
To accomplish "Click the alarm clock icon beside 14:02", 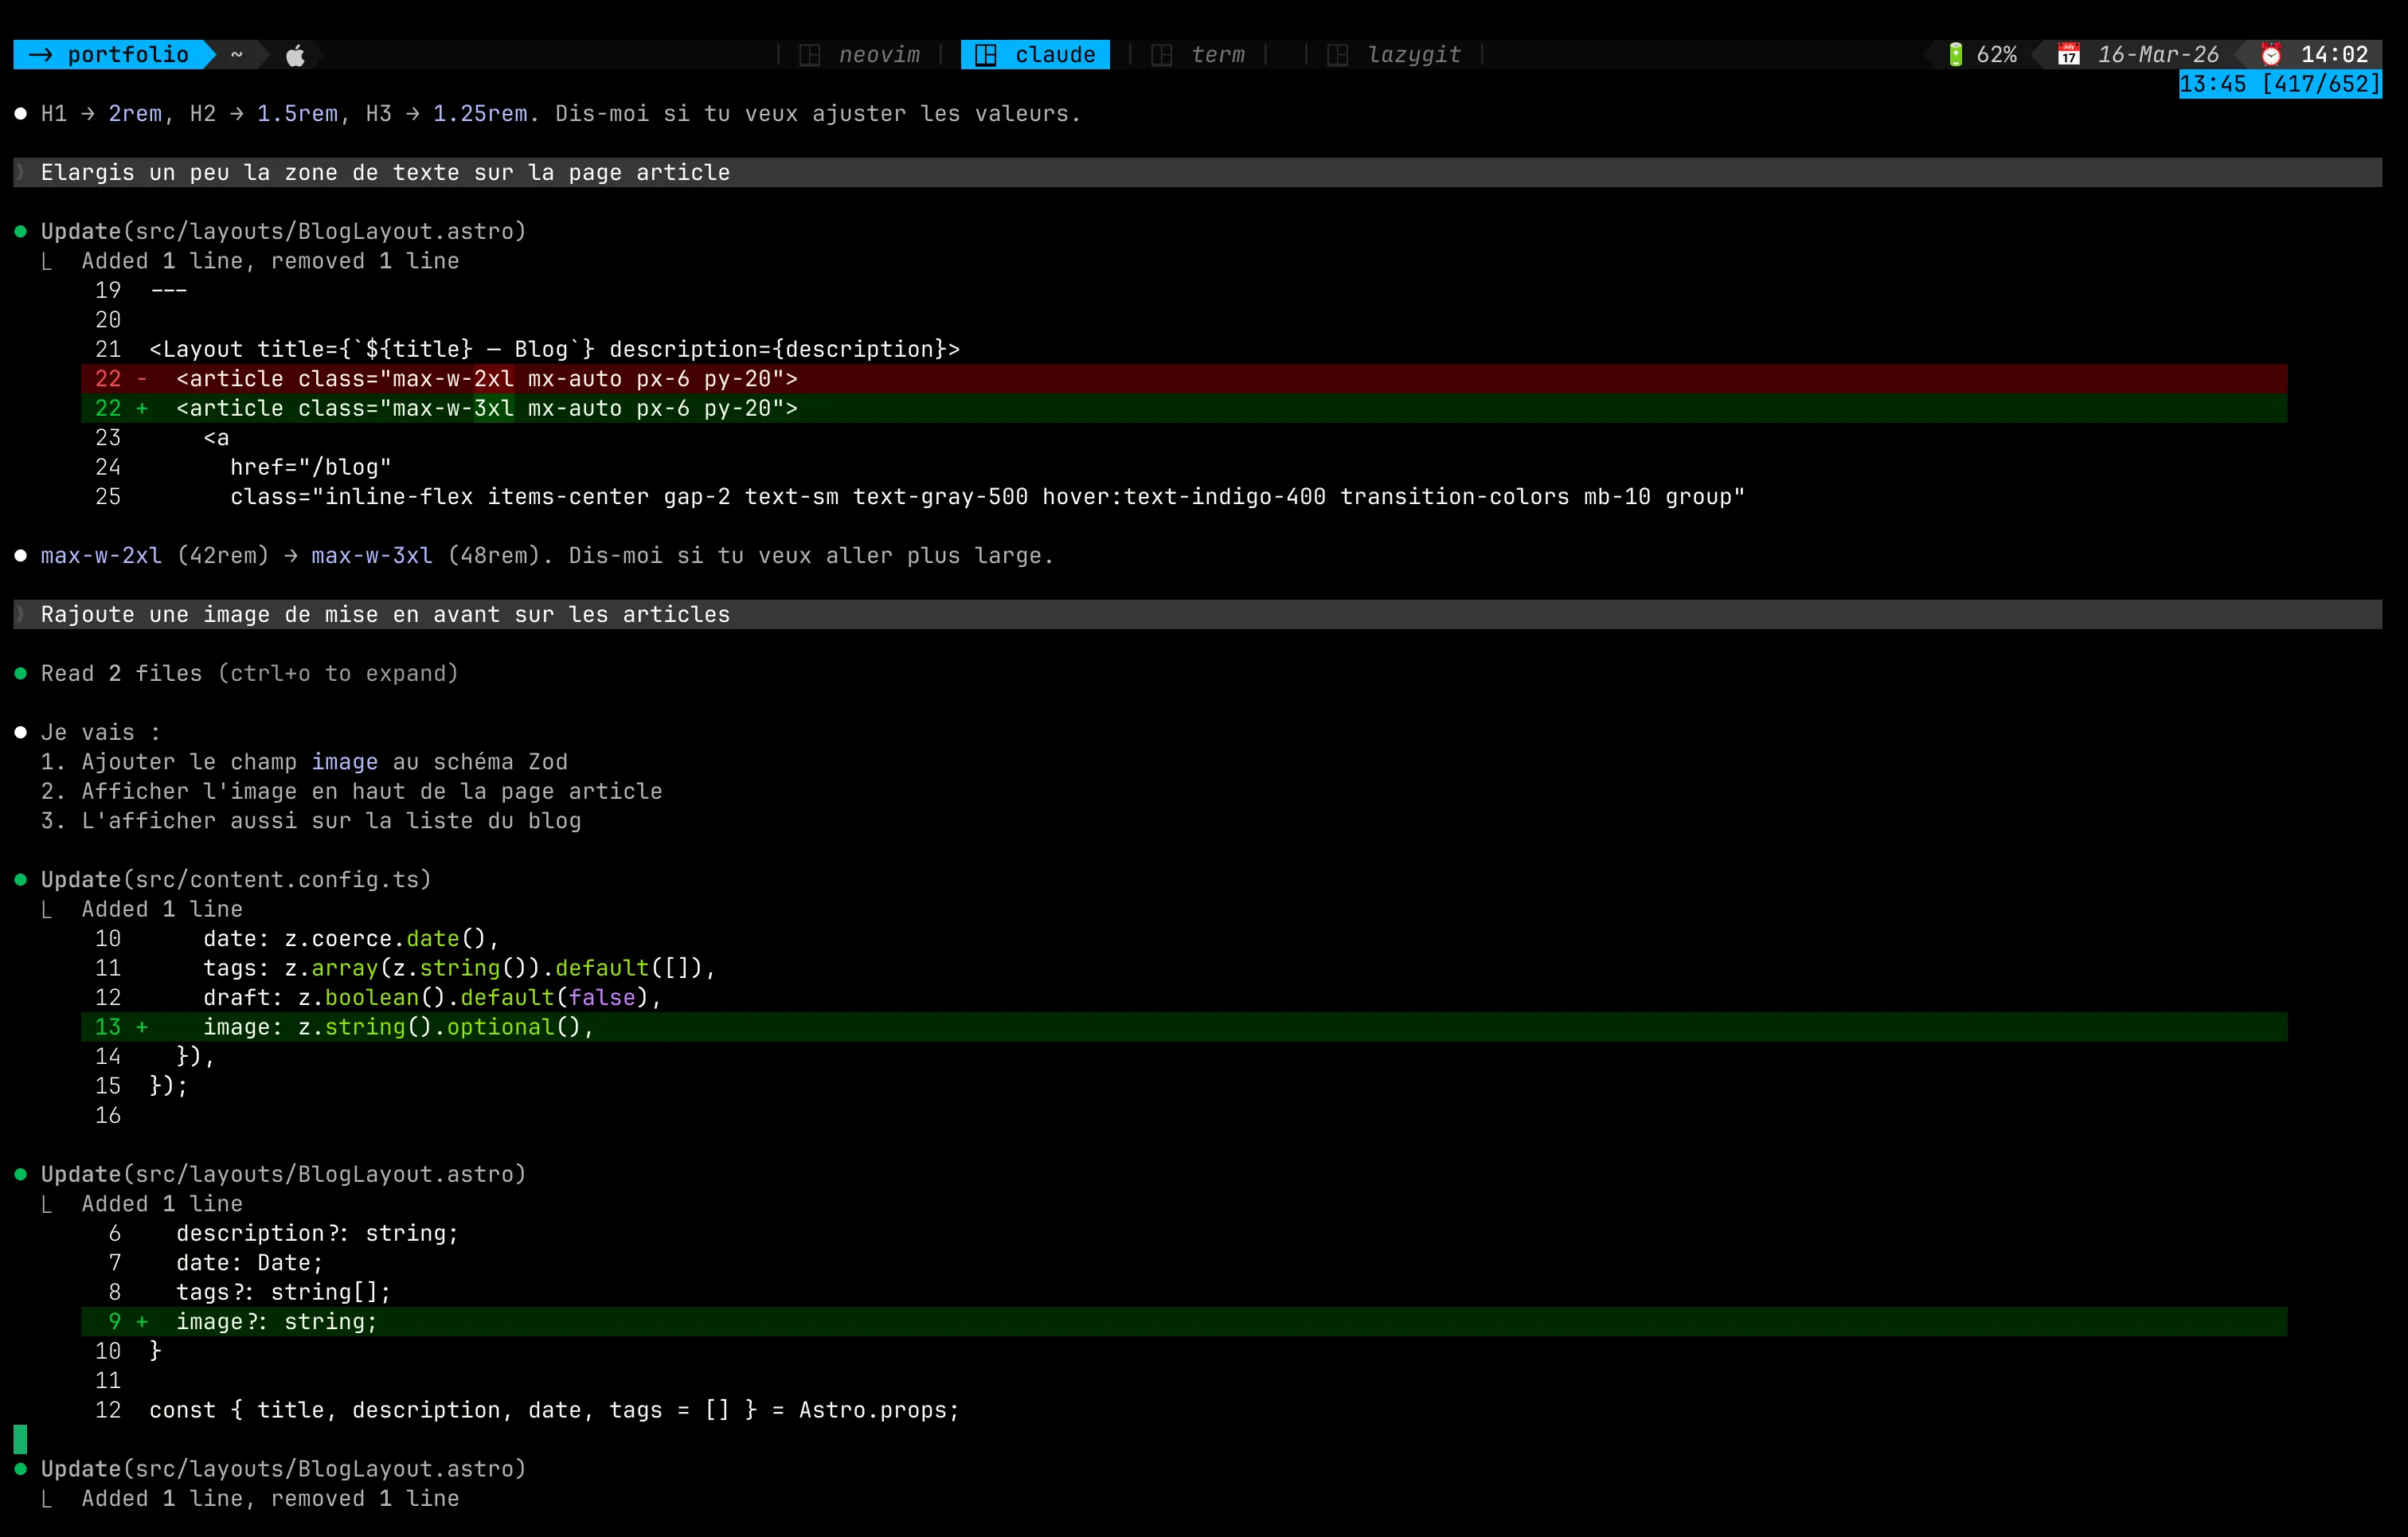I will tap(2271, 55).
